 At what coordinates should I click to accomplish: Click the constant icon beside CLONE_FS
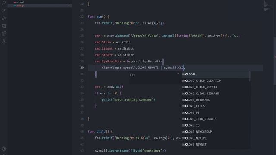(x=183, y=113)
